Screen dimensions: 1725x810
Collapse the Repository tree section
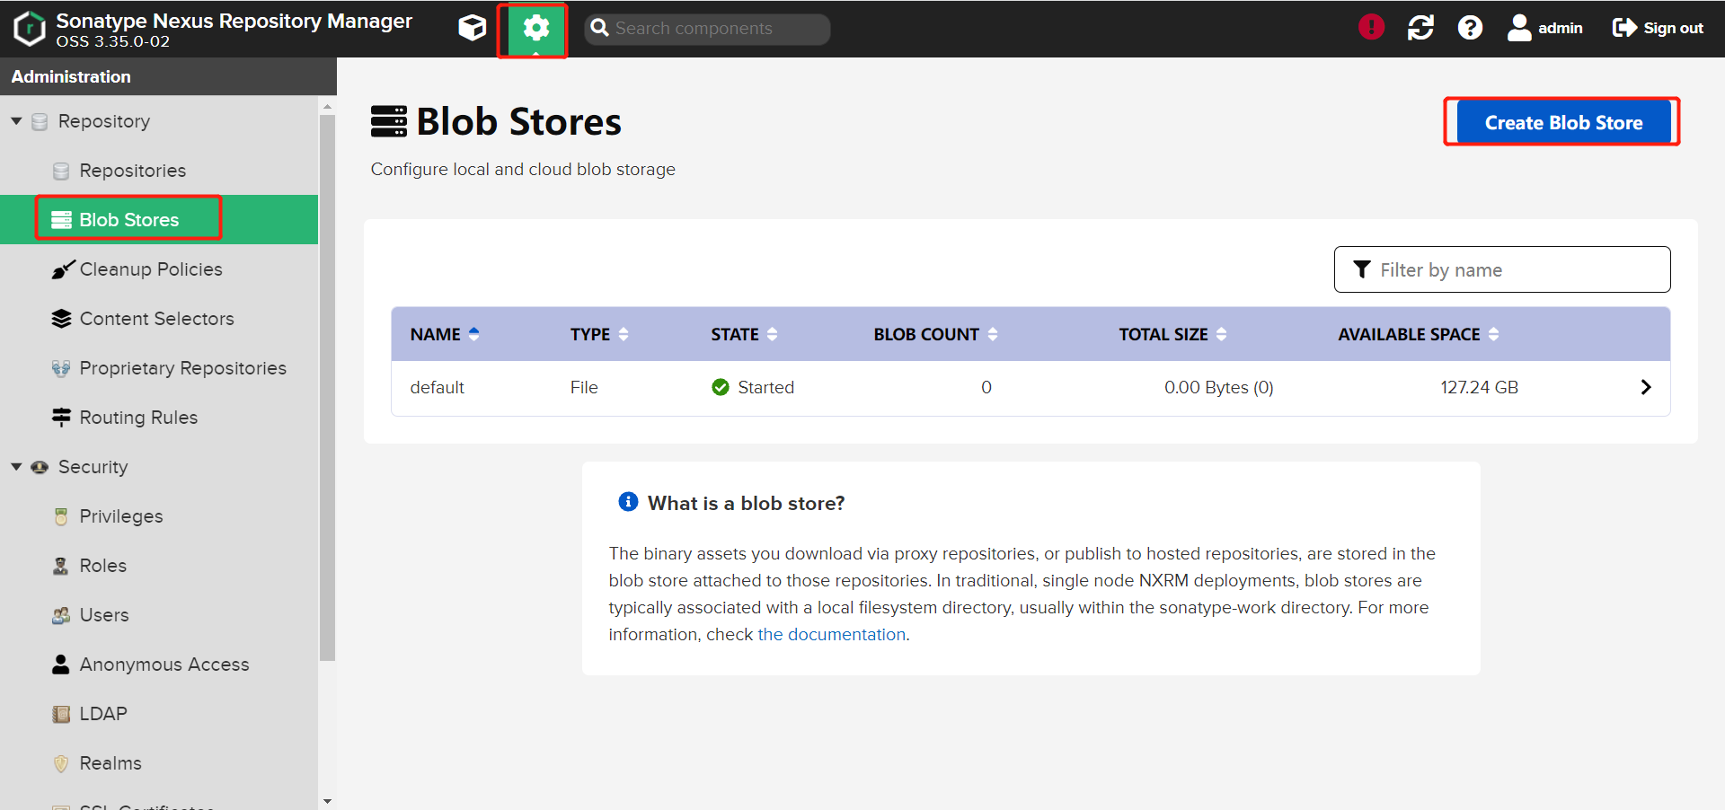[16, 121]
